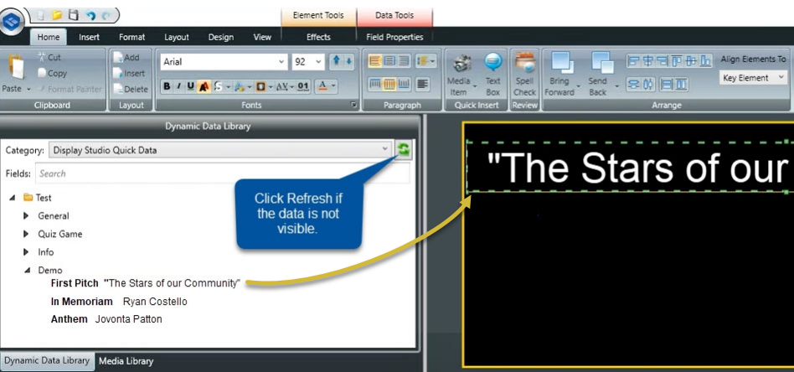Click the Save icon in quick access toolbar

73,14
